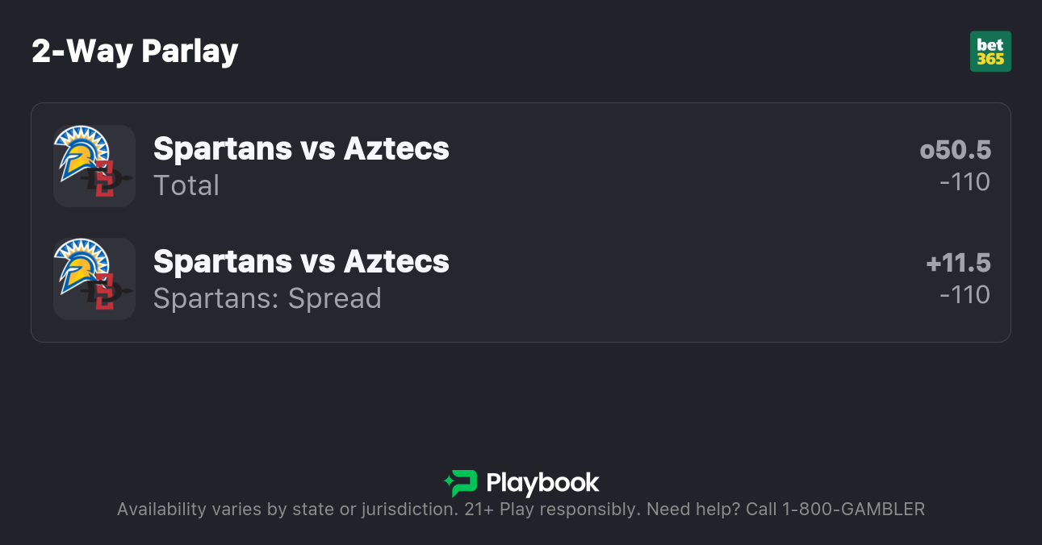Click the red Aztecs logo in the Total leg

pos(105,179)
